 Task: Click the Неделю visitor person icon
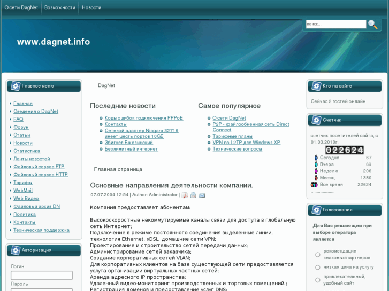coord(316,171)
